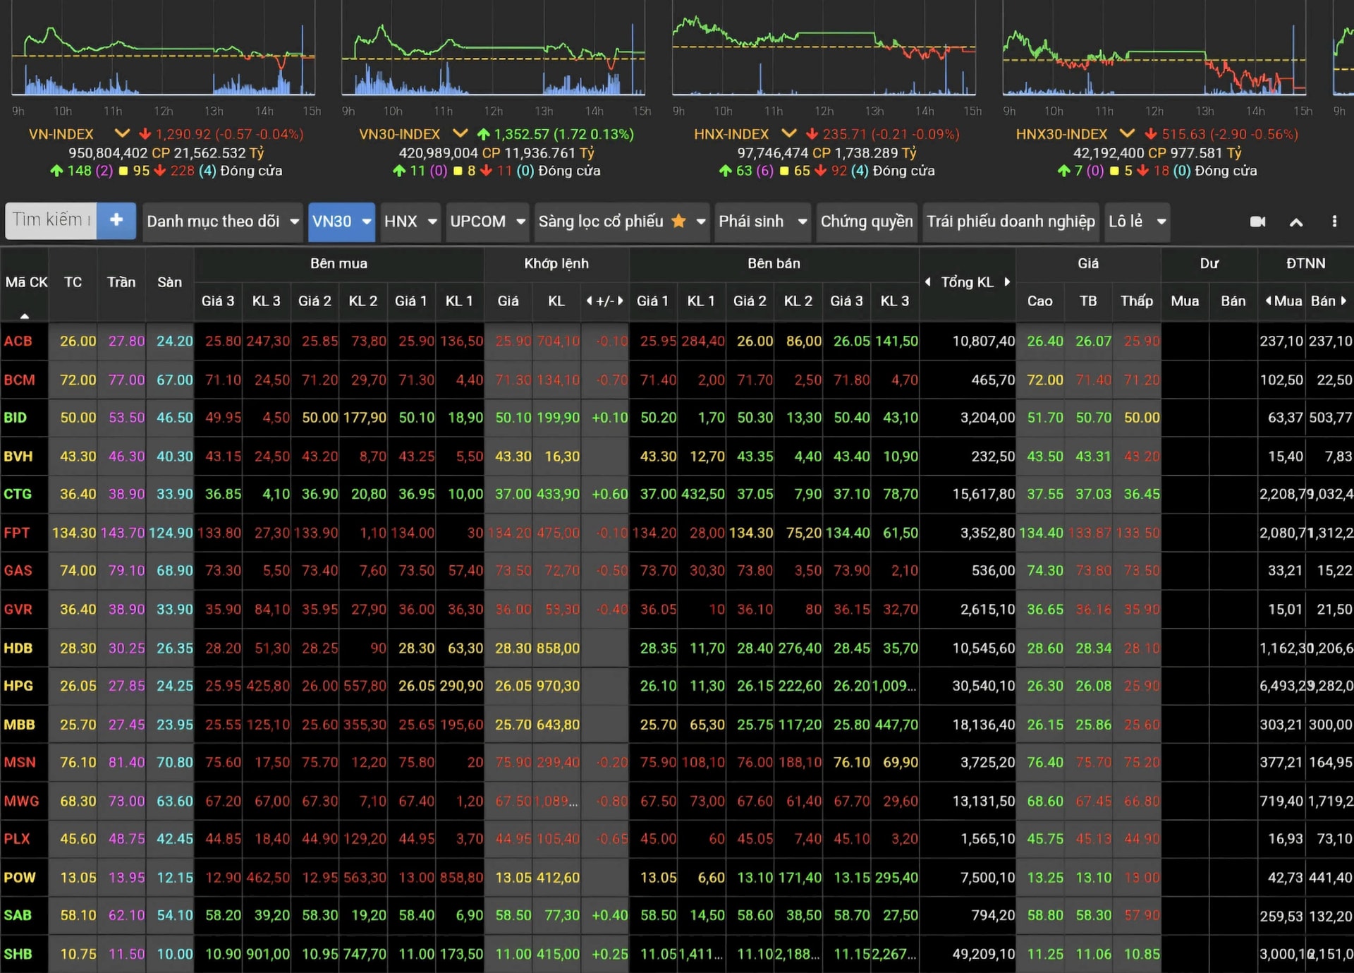Image resolution: width=1354 pixels, height=973 pixels.
Task: Expand the VN-INDEX chevron
Action: [x=122, y=133]
